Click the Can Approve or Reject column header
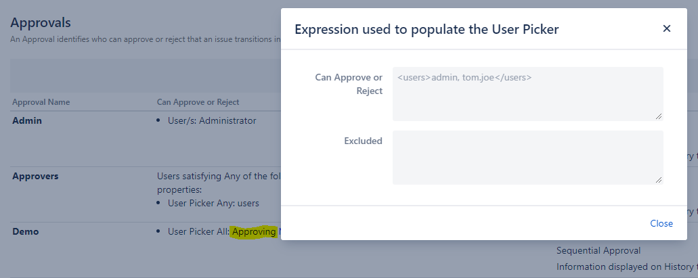The image size is (698, 278). click(x=198, y=102)
